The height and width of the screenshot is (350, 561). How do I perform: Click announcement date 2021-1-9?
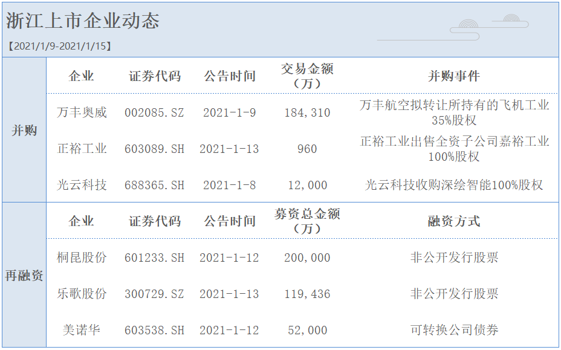[x=229, y=112]
